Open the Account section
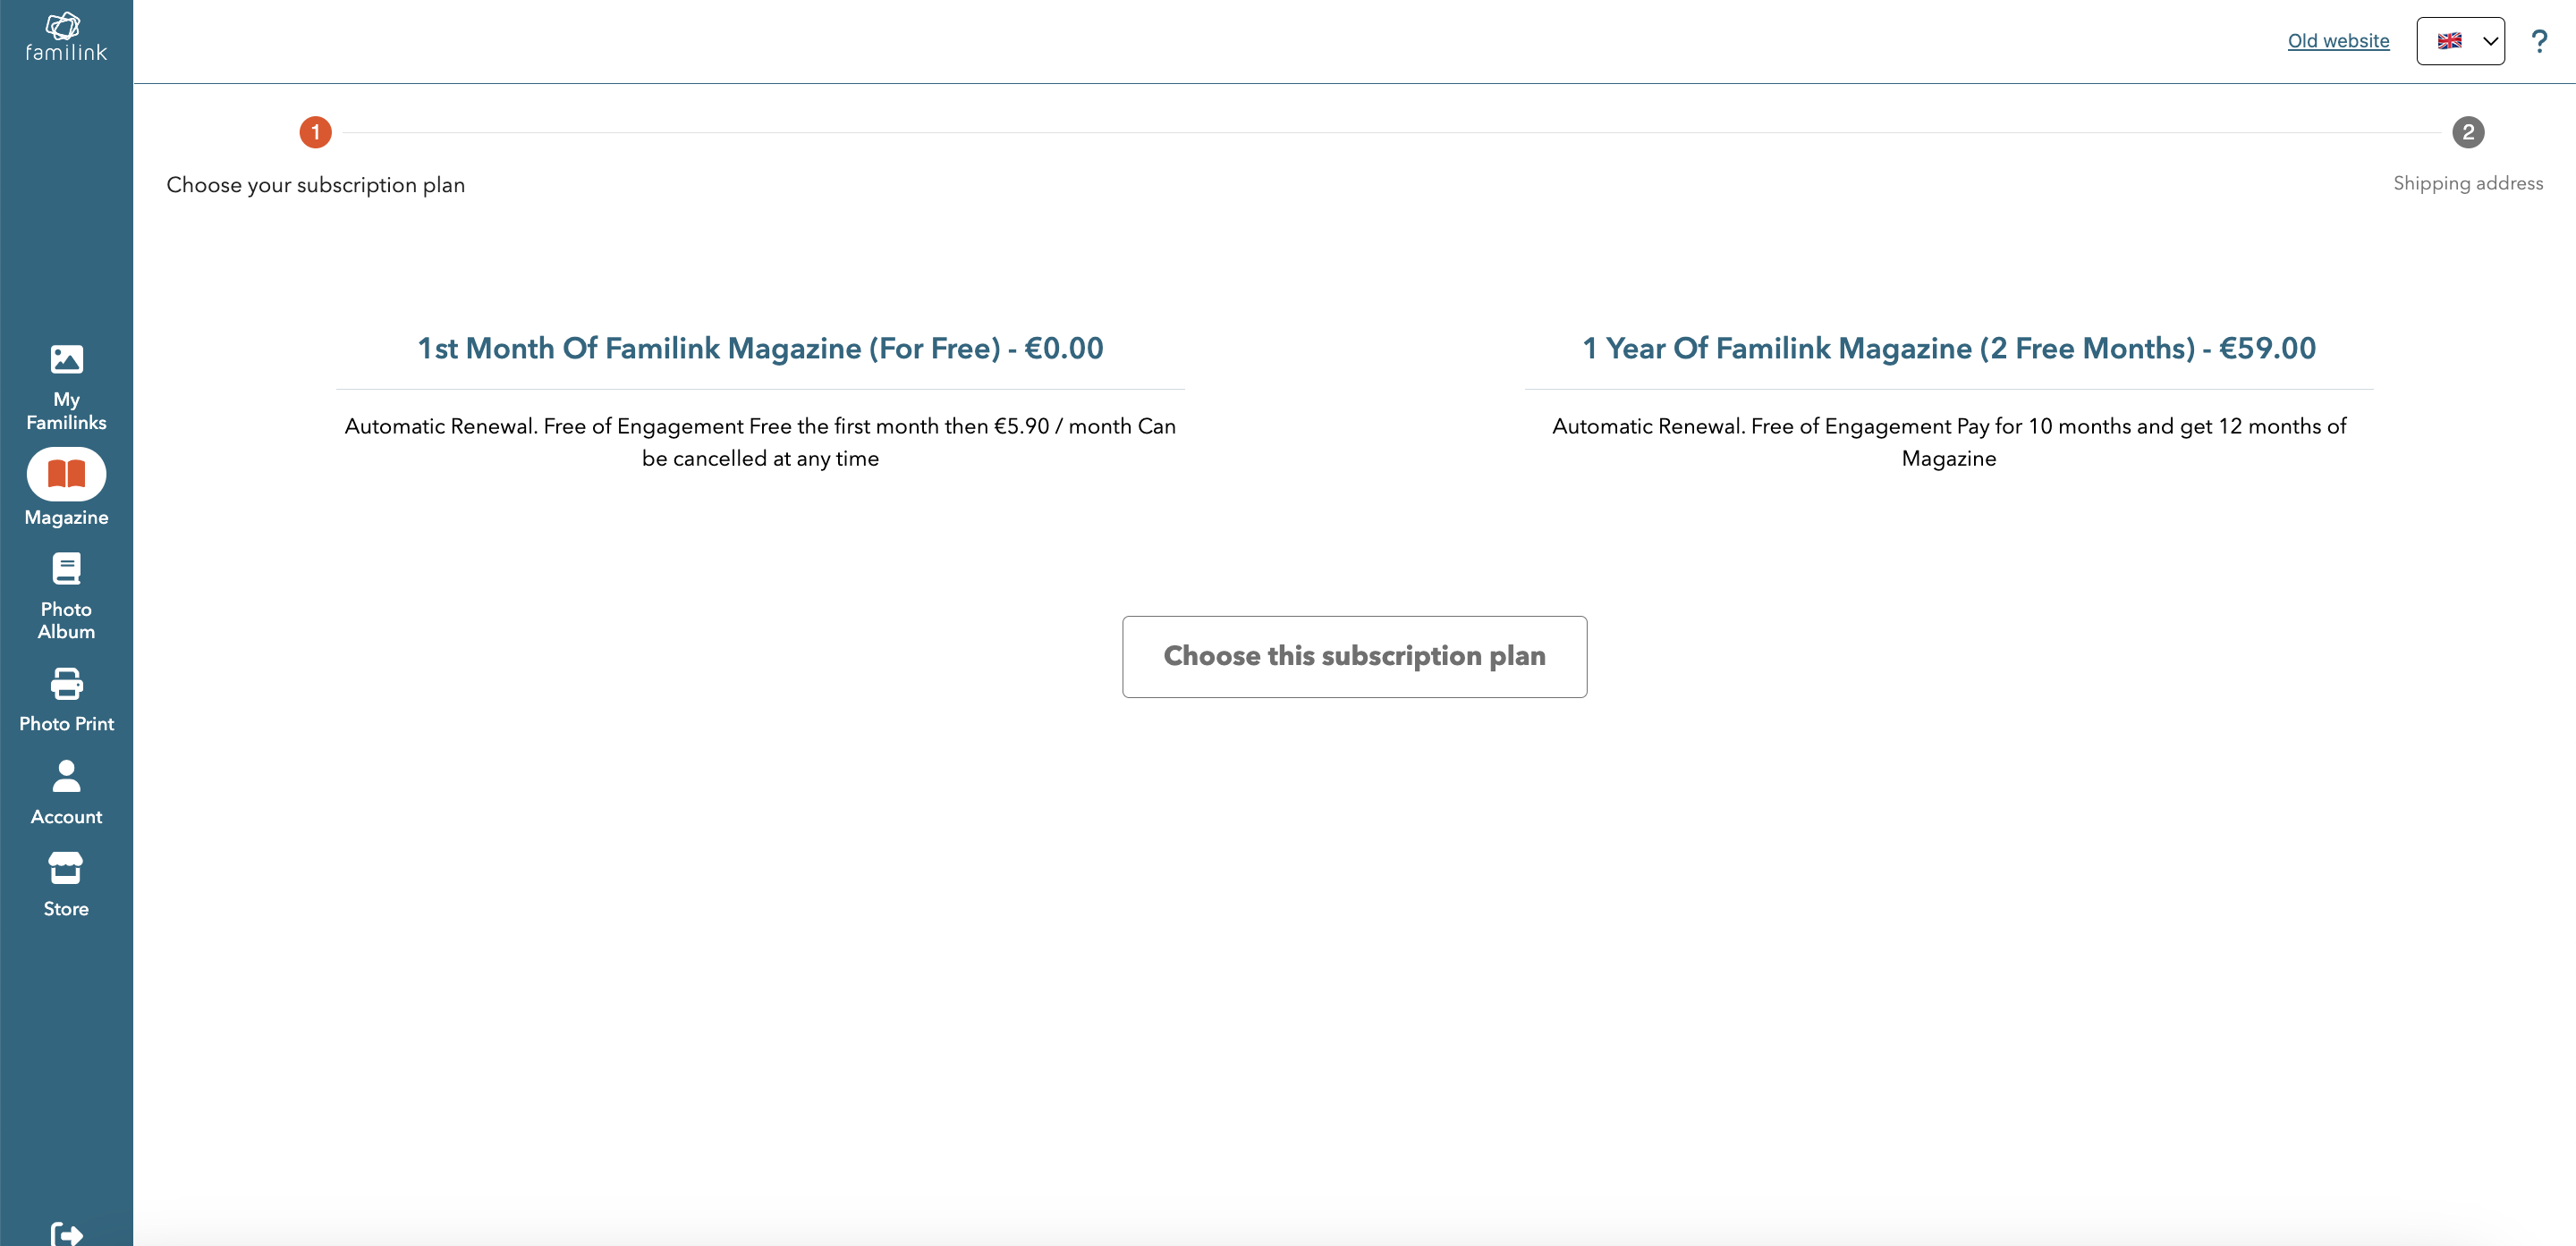The image size is (2576, 1246). click(64, 791)
